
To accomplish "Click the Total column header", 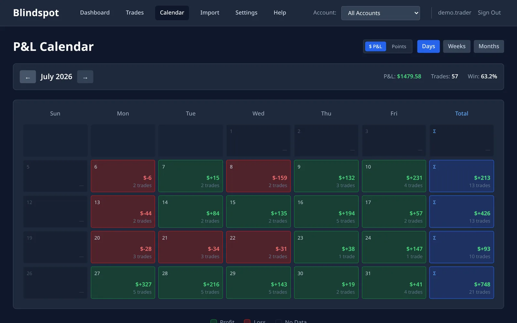I will click(x=461, y=114).
